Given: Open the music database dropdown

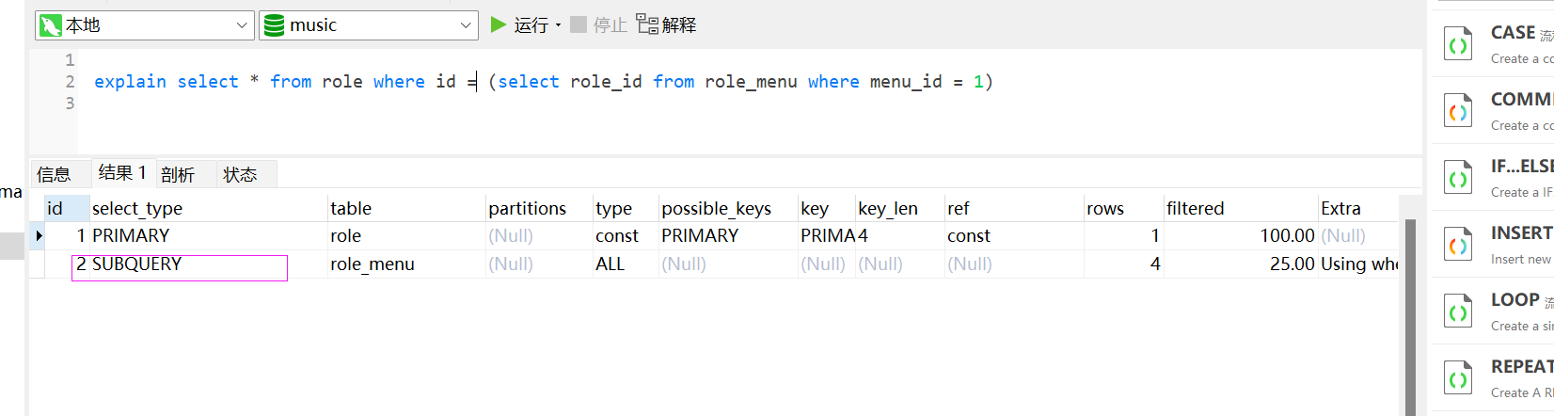Looking at the screenshot, I should click(465, 25).
